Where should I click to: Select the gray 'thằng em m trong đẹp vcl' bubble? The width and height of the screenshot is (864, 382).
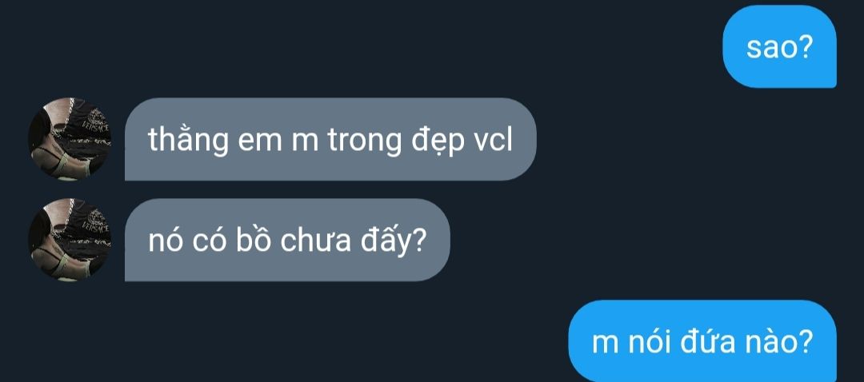click(x=330, y=139)
